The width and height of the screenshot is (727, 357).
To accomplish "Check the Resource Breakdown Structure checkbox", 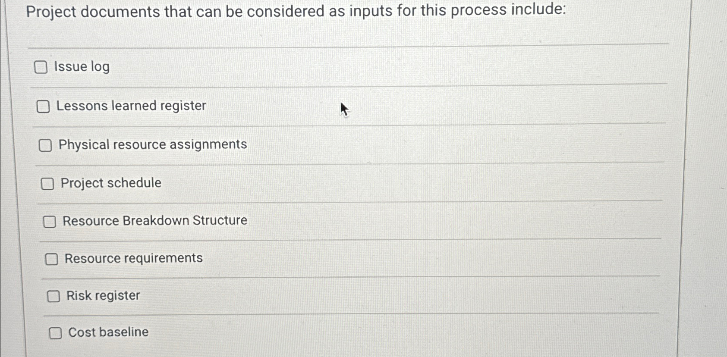I will click(50, 221).
